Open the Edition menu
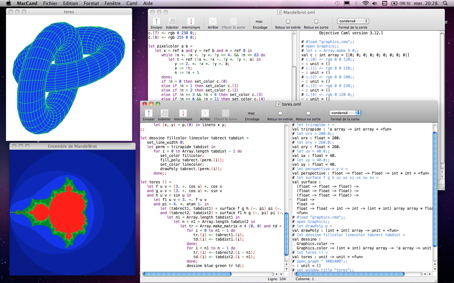This screenshot has width=454, height=283. pyautogui.click(x=70, y=3)
